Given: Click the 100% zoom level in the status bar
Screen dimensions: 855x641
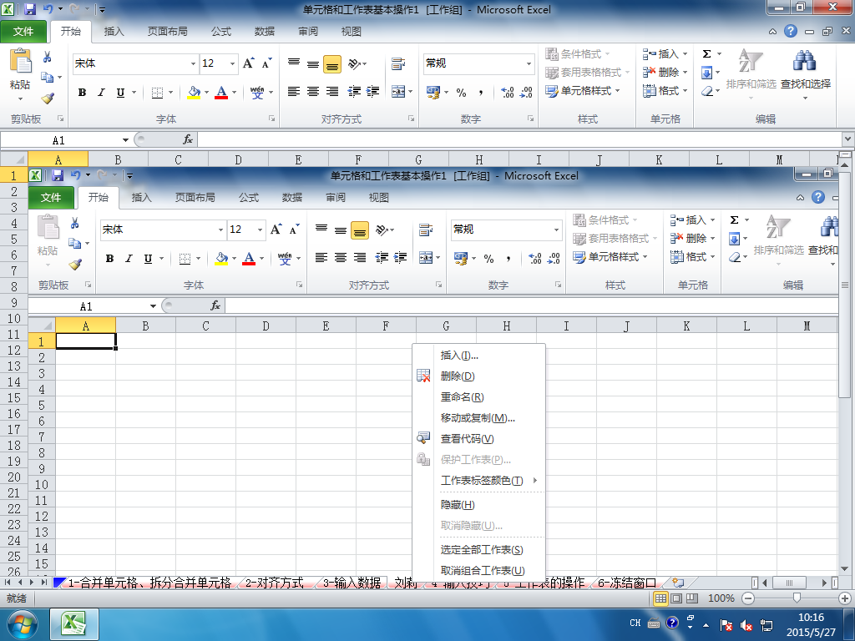Looking at the screenshot, I should (x=721, y=598).
